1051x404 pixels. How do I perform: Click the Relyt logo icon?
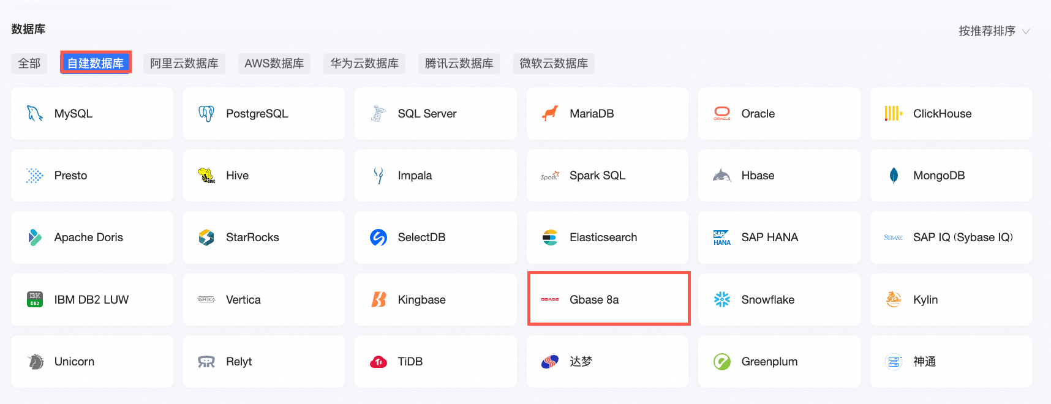click(206, 362)
